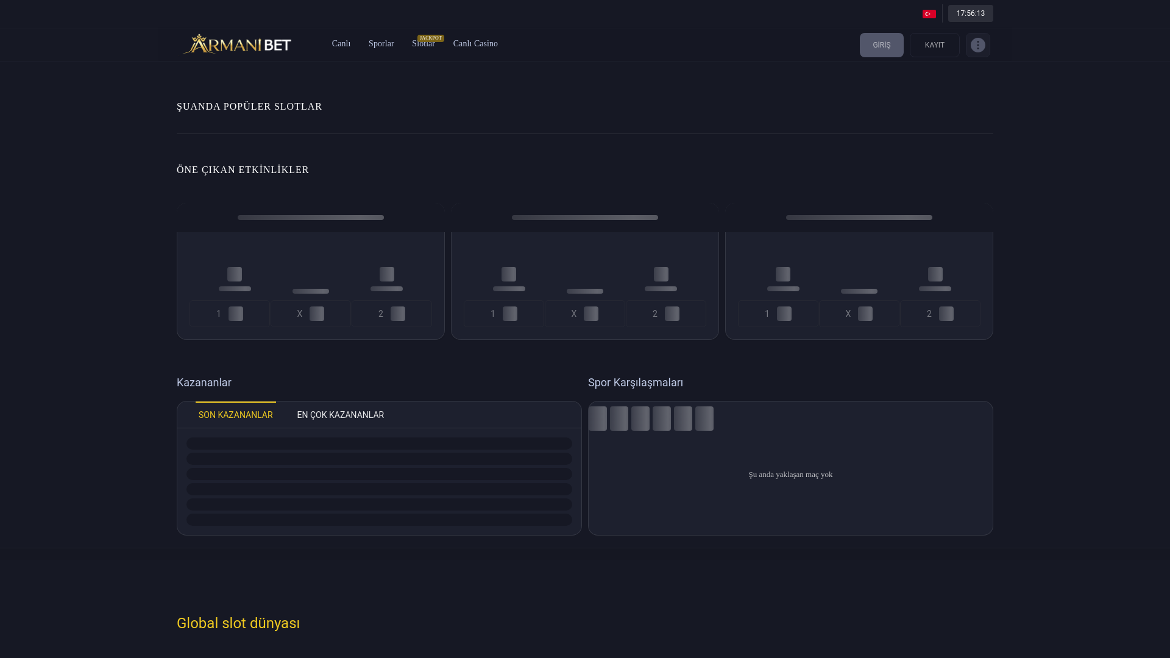Click the GİRİŞ login button

[x=881, y=45]
